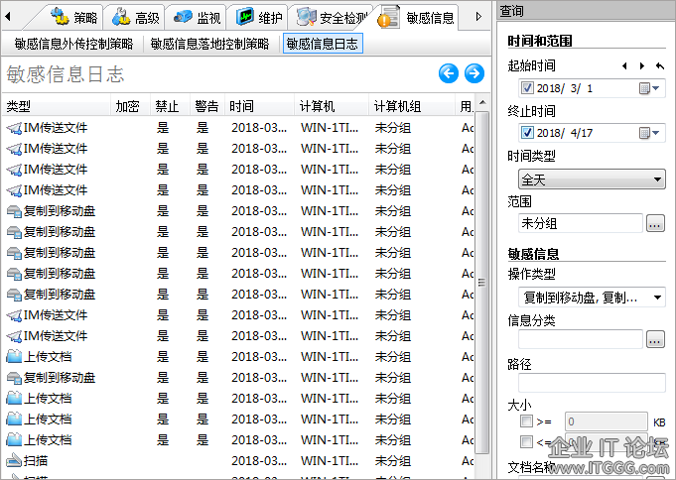Select the 扫描 row scanner icon
The width and height of the screenshot is (676, 480).
[x=14, y=460]
